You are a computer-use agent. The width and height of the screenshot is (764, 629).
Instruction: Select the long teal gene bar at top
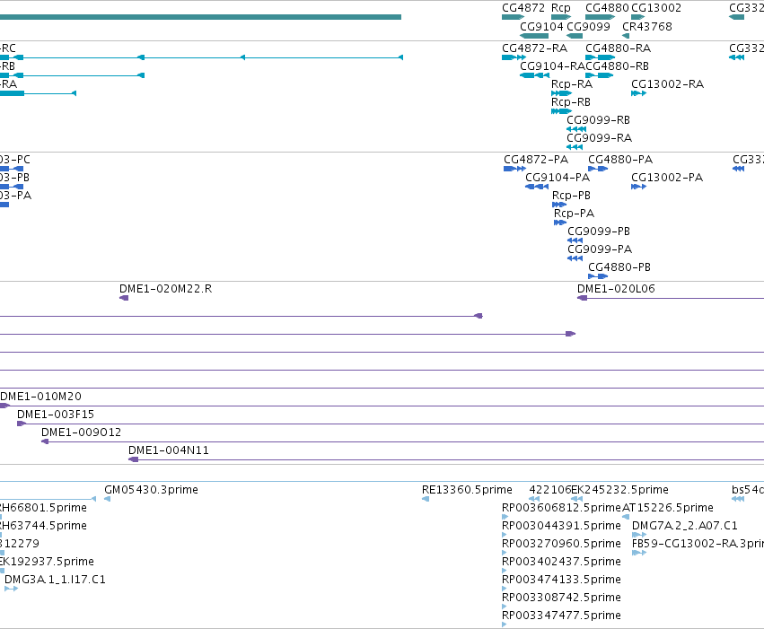[x=200, y=17]
